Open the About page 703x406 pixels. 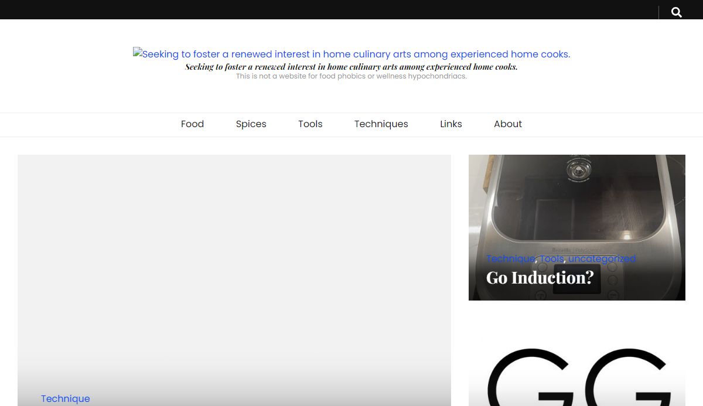click(x=507, y=124)
